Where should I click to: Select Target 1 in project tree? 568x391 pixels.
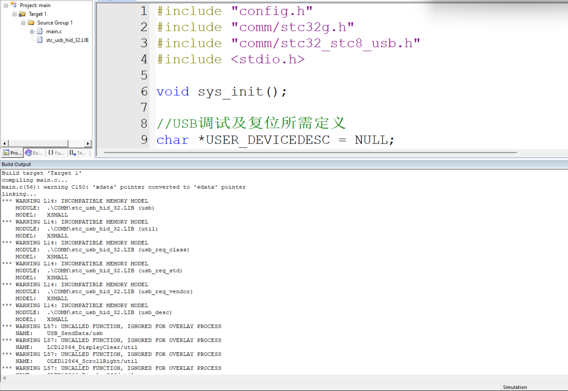(37, 14)
